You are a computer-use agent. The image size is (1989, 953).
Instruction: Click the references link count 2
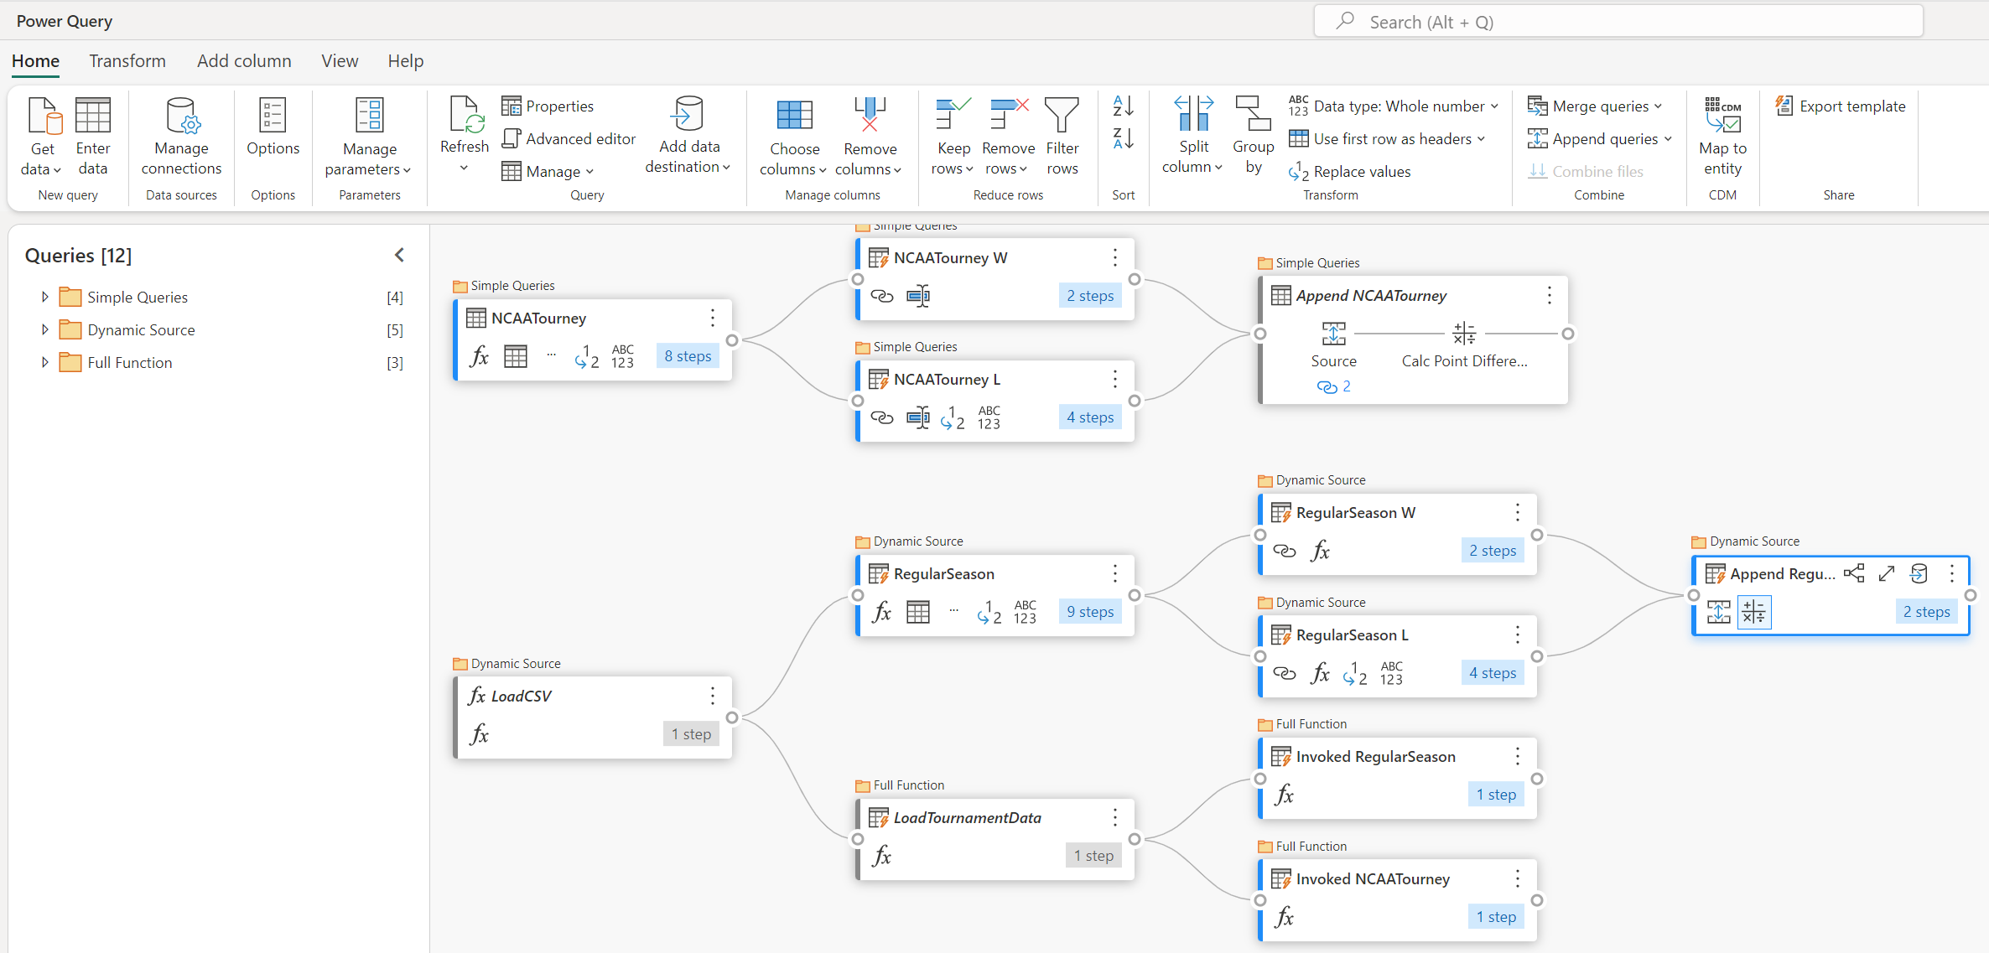click(x=1333, y=386)
